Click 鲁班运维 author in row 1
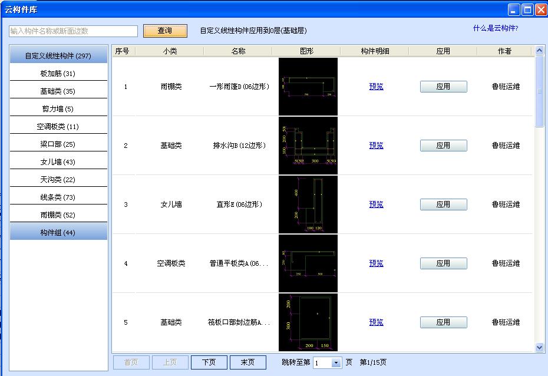The image size is (548, 376). tap(506, 86)
